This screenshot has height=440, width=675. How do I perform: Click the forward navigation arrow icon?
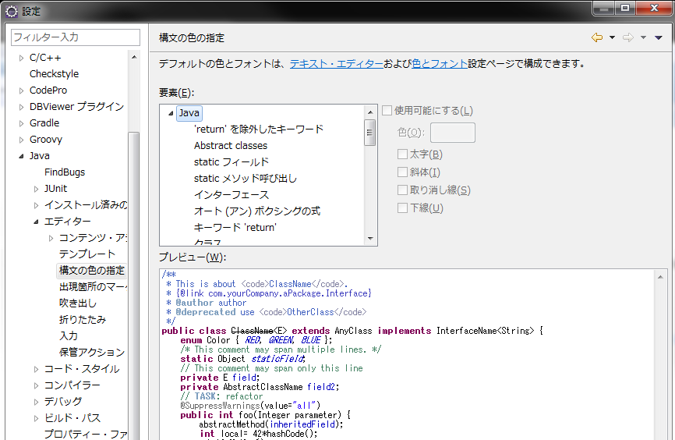[x=628, y=37]
